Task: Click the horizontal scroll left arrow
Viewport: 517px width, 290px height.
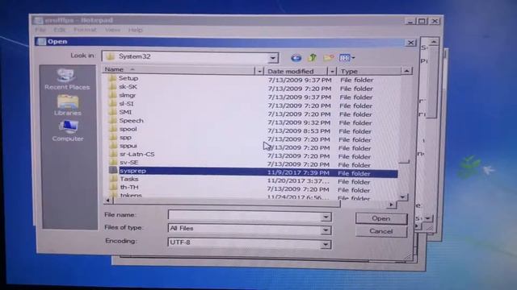Action: click(x=107, y=200)
